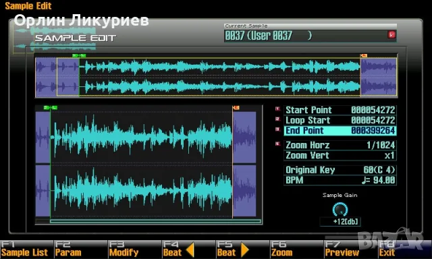Click the lower channel of zoomed waveform
The width and height of the screenshot is (432, 259).
(x=146, y=191)
